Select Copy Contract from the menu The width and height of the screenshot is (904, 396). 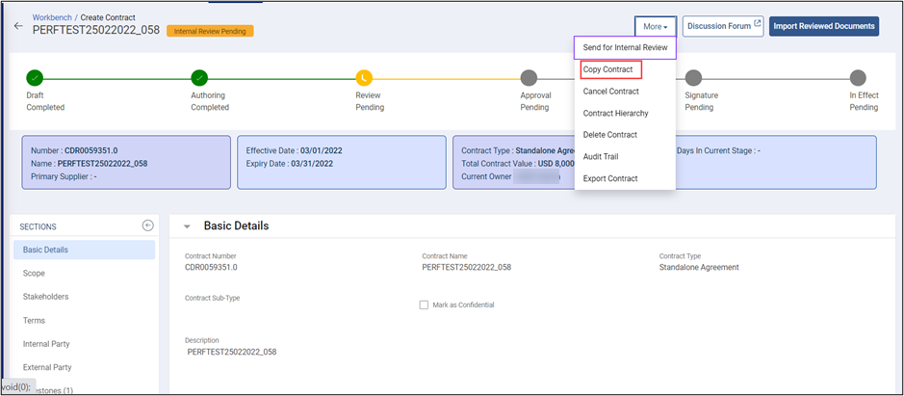click(x=610, y=69)
